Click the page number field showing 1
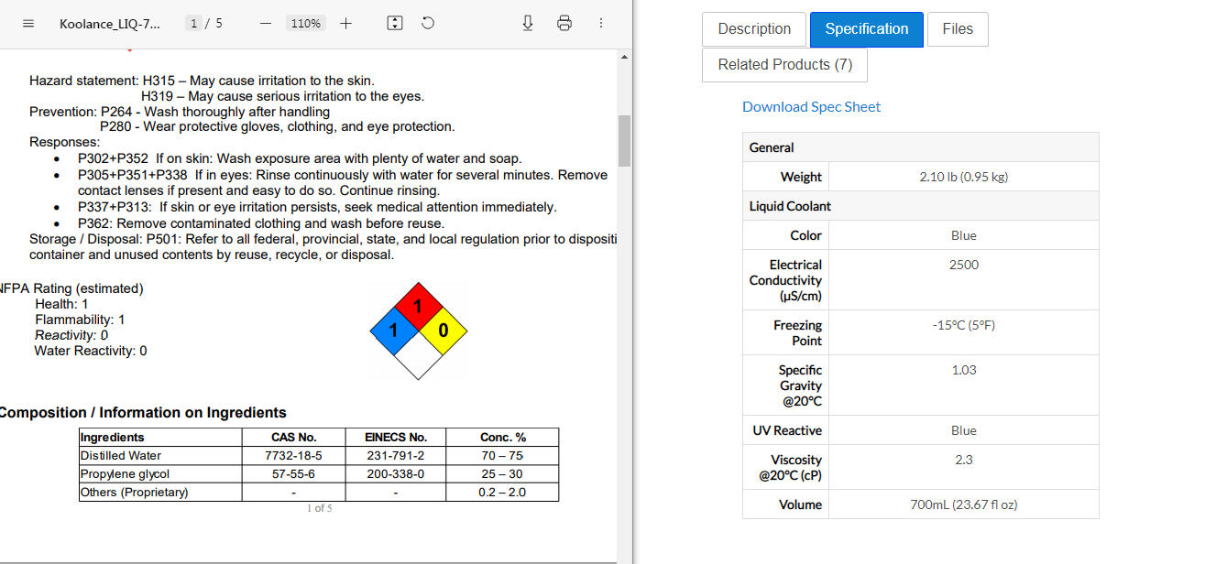 193,24
